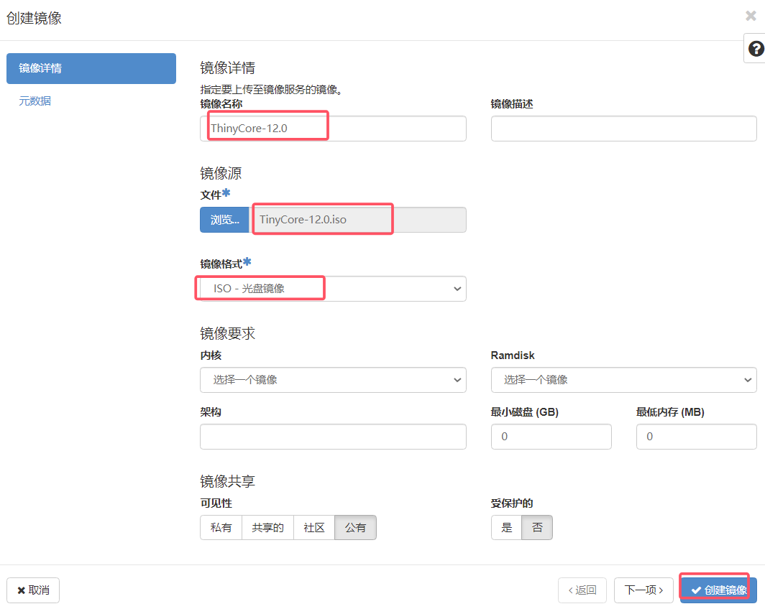Viewport: 765px width, 609px height.
Task: Click the 浏览... file browse button
Action: coord(225,220)
